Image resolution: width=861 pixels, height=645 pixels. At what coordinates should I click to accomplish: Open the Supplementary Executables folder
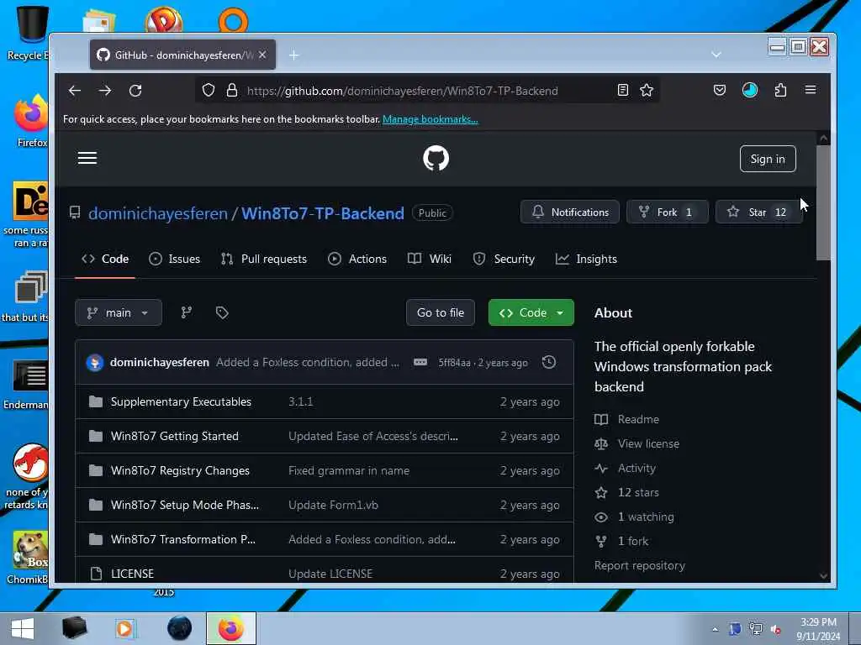(x=182, y=401)
